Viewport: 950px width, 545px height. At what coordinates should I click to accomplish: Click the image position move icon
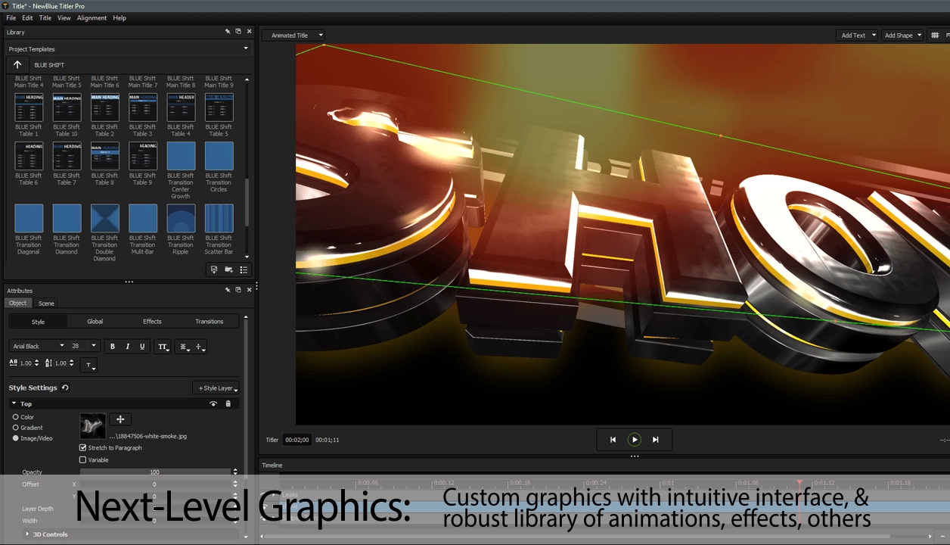[120, 419]
